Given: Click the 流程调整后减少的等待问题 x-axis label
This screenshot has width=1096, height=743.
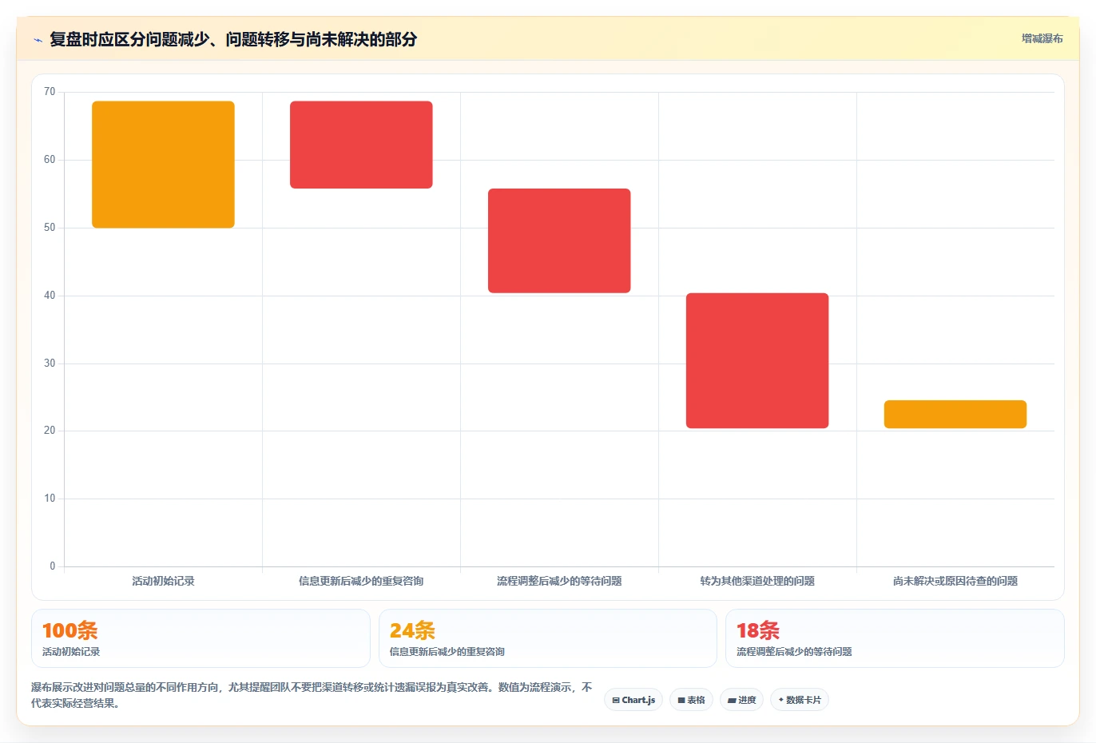Looking at the screenshot, I should click(x=559, y=581).
